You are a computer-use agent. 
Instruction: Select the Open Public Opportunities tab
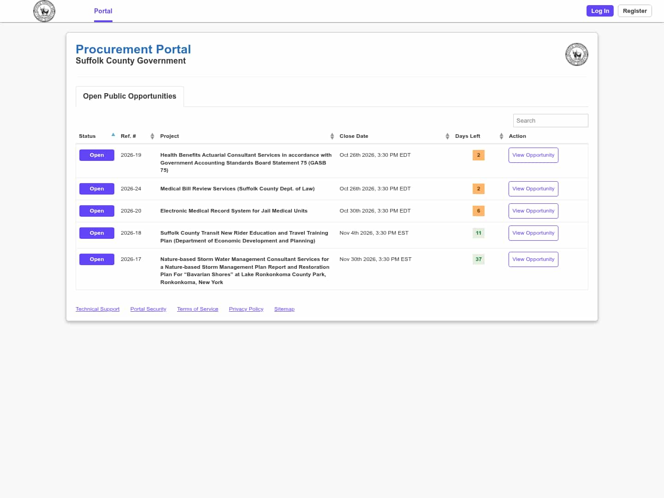(x=130, y=96)
